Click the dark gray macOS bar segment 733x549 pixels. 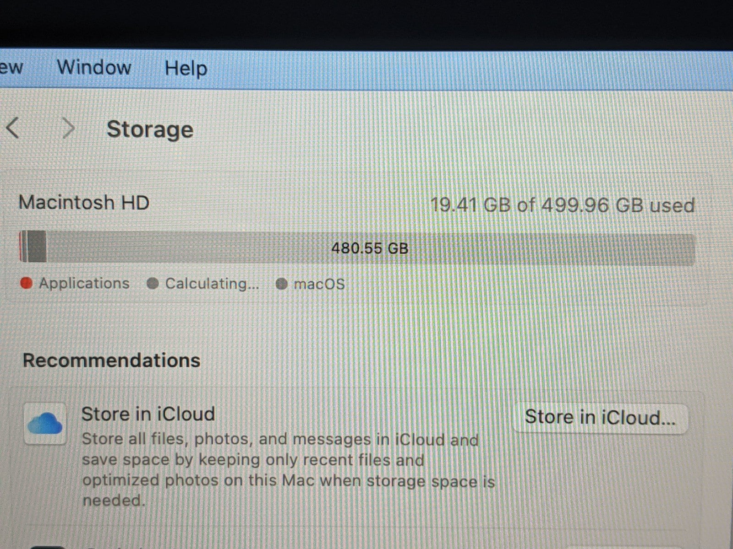(37, 247)
